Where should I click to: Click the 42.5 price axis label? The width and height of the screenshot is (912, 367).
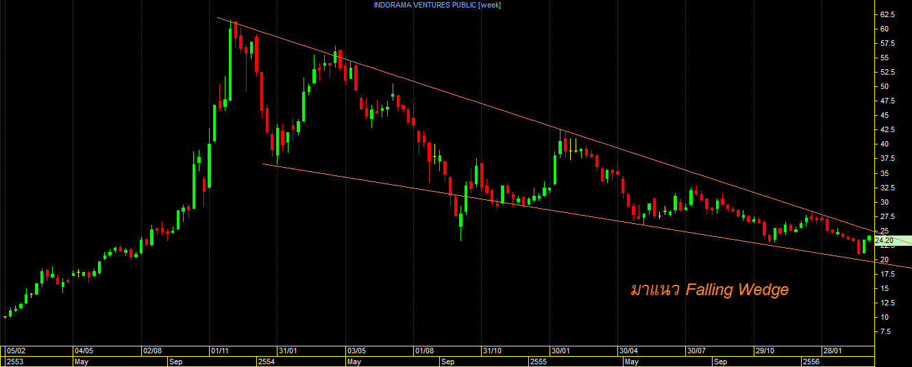click(889, 129)
